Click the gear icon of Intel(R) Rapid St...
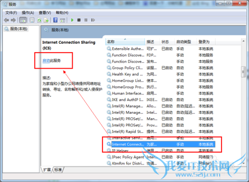This screenshot has width=249, height=182. [109, 131]
